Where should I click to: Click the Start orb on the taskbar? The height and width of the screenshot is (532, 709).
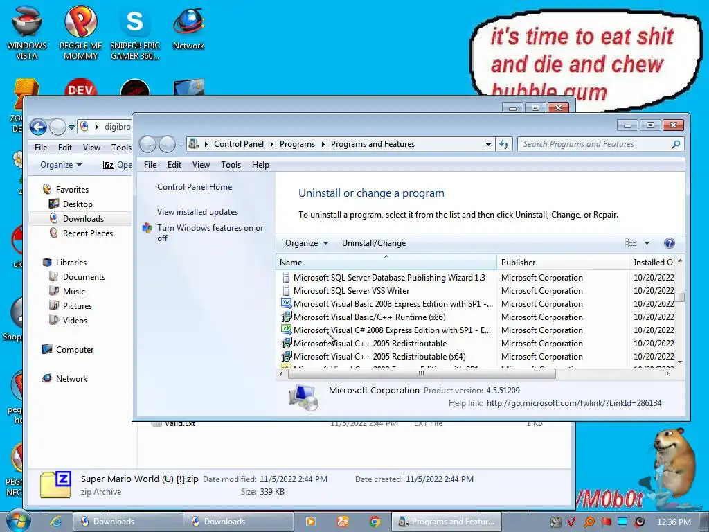(17, 521)
